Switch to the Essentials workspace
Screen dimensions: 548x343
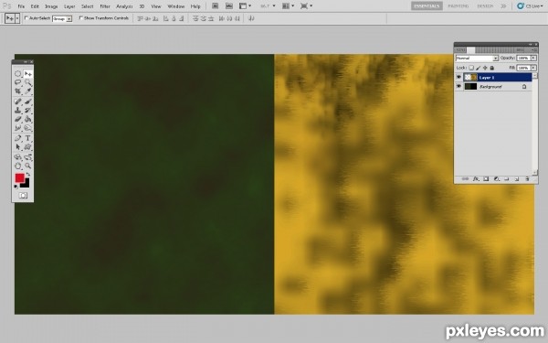pyautogui.click(x=427, y=6)
